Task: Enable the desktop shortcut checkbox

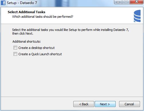Action: (x=15, y=48)
